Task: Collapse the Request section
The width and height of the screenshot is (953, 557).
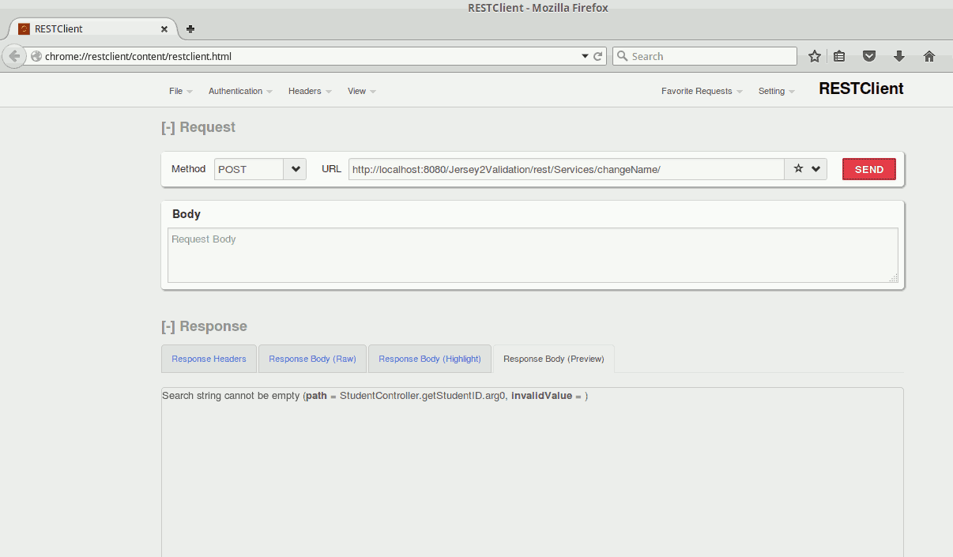Action: coord(168,127)
